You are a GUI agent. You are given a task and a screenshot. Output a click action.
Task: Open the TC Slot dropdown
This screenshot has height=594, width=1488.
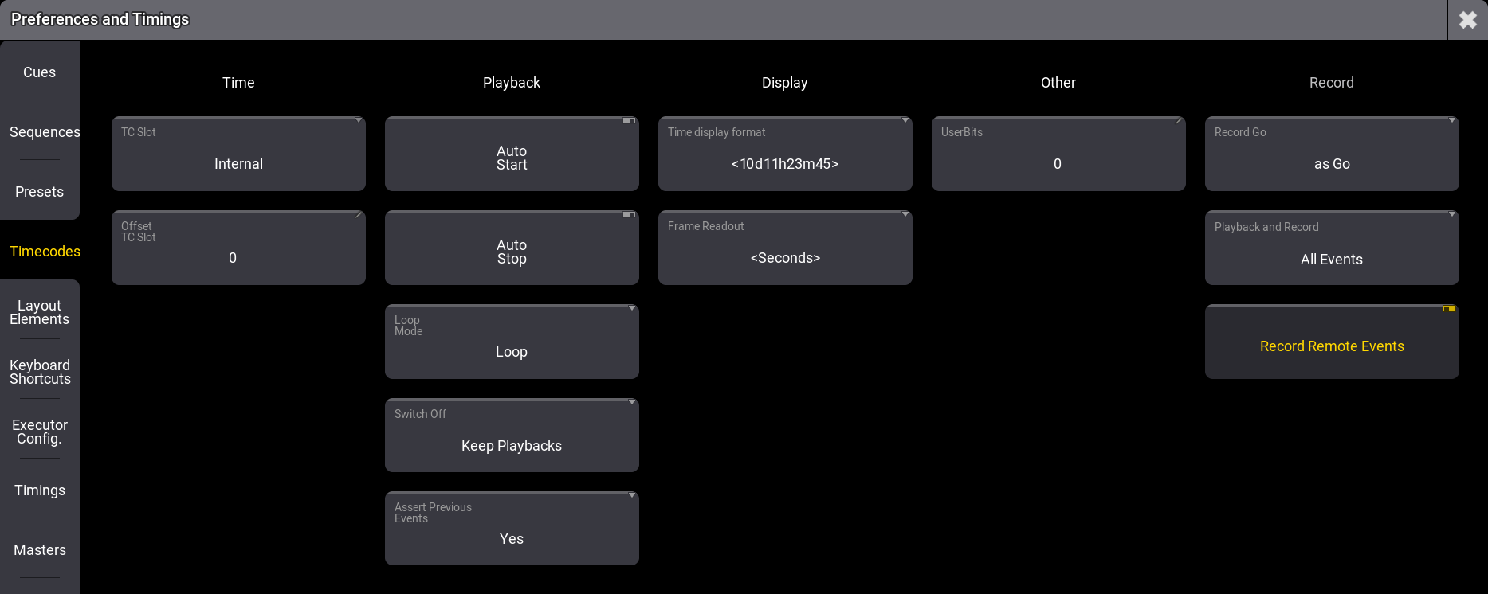[238, 154]
